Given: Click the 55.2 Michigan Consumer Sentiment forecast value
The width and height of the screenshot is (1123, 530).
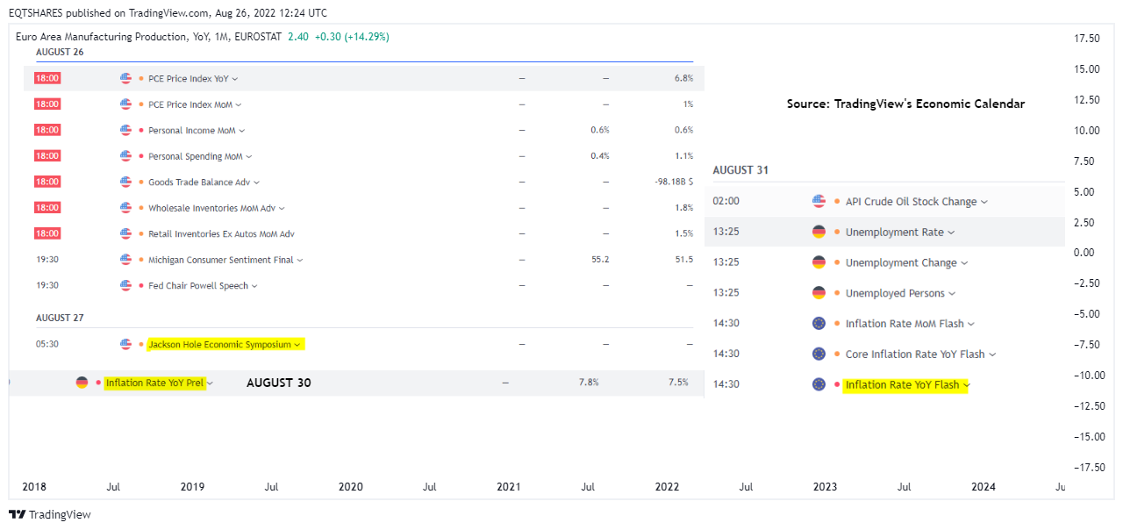Looking at the screenshot, I should point(600,260).
